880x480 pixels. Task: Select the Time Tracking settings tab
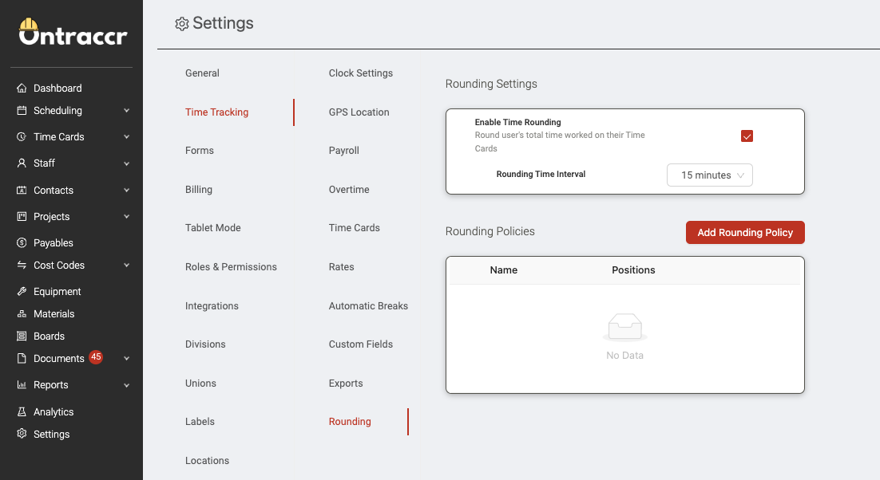coord(216,112)
